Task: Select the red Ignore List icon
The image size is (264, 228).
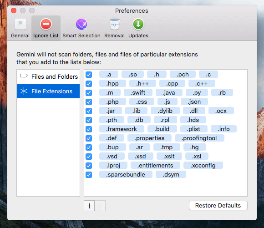Action: 46,24
